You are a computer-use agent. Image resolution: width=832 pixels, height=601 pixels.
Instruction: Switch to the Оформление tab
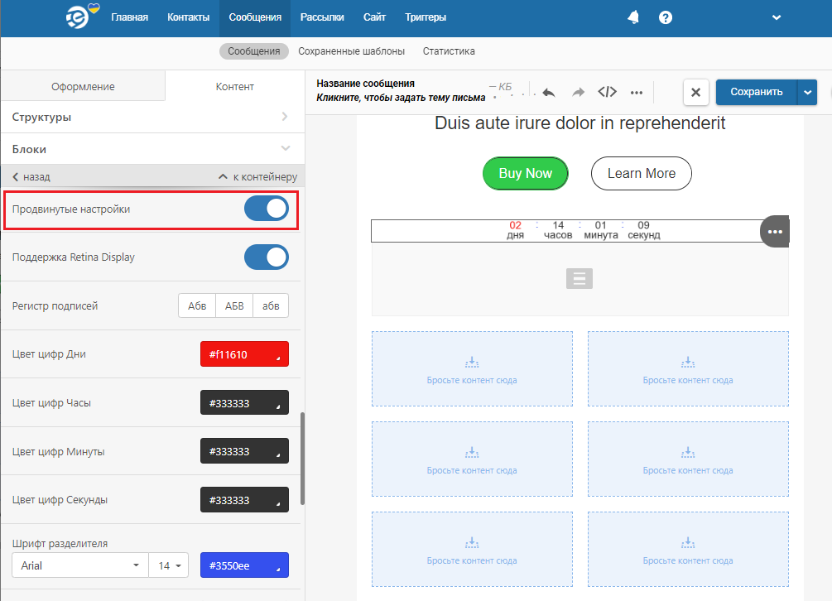pyautogui.click(x=83, y=86)
